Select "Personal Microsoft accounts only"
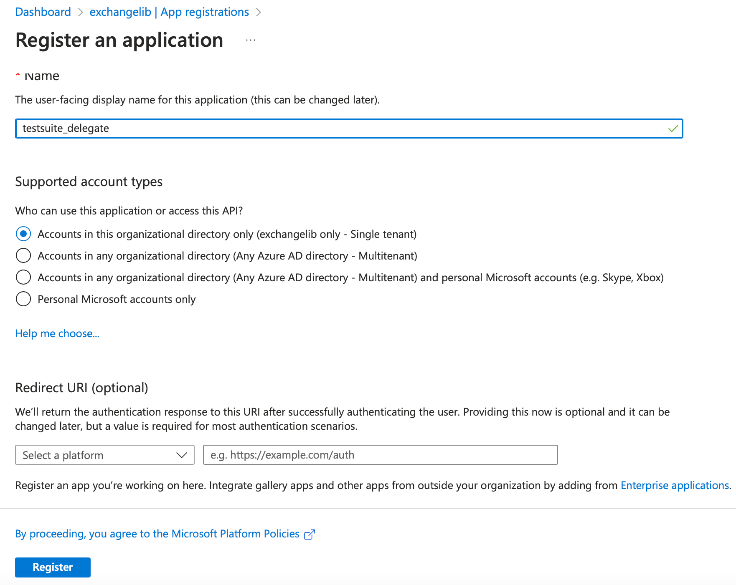Screen dimensions: 736x585 coord(23,299)
